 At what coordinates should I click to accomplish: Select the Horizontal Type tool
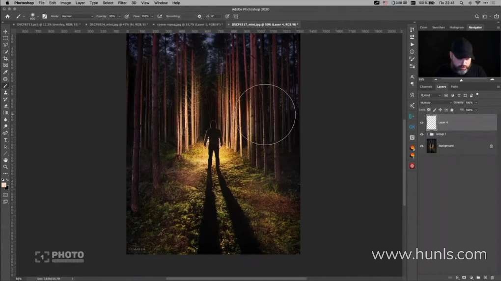[5, 140]
